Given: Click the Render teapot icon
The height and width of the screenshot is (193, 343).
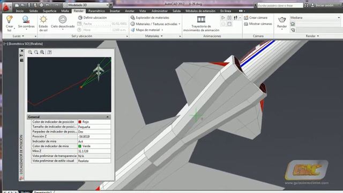Looking at the screenshot, I should [282, 20].
